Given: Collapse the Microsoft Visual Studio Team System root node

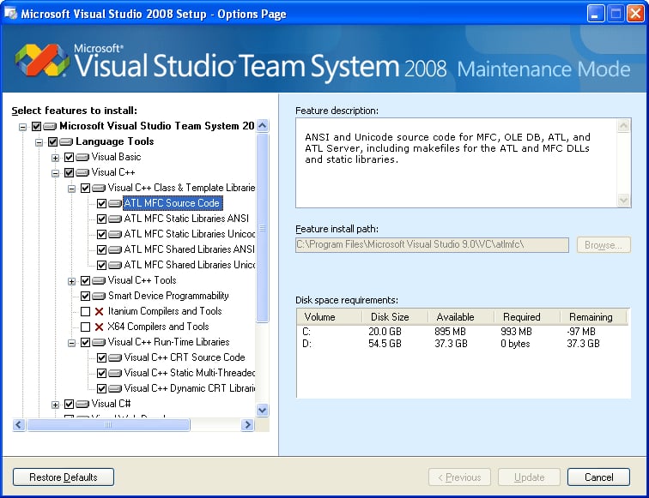Looking at the screenshot, I should click(x=23, y=127).
